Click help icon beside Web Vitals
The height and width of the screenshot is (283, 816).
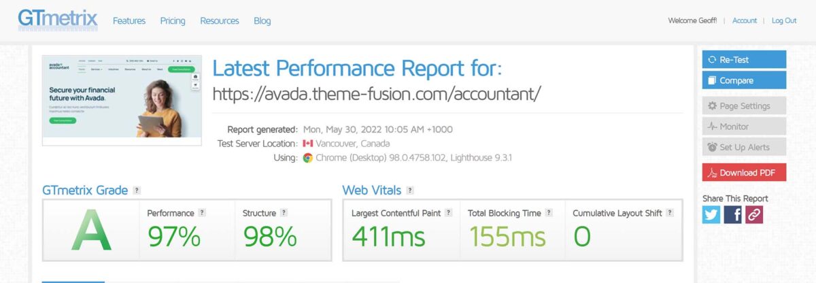point(410,190)
